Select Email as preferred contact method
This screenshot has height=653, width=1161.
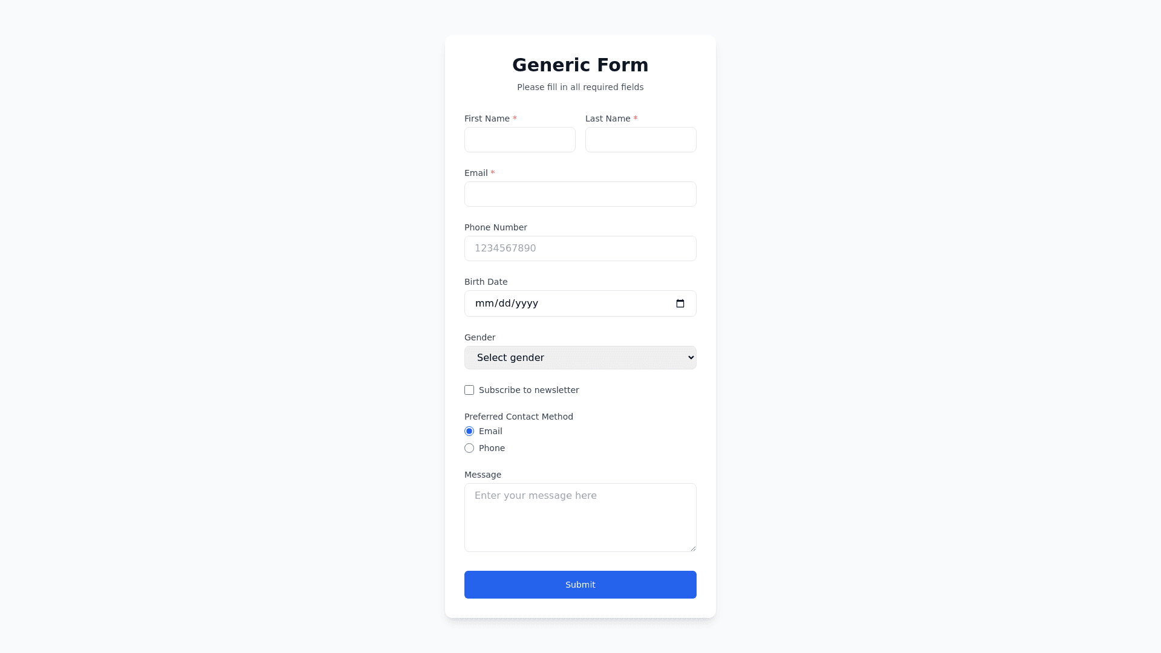(x=469, y=431)
